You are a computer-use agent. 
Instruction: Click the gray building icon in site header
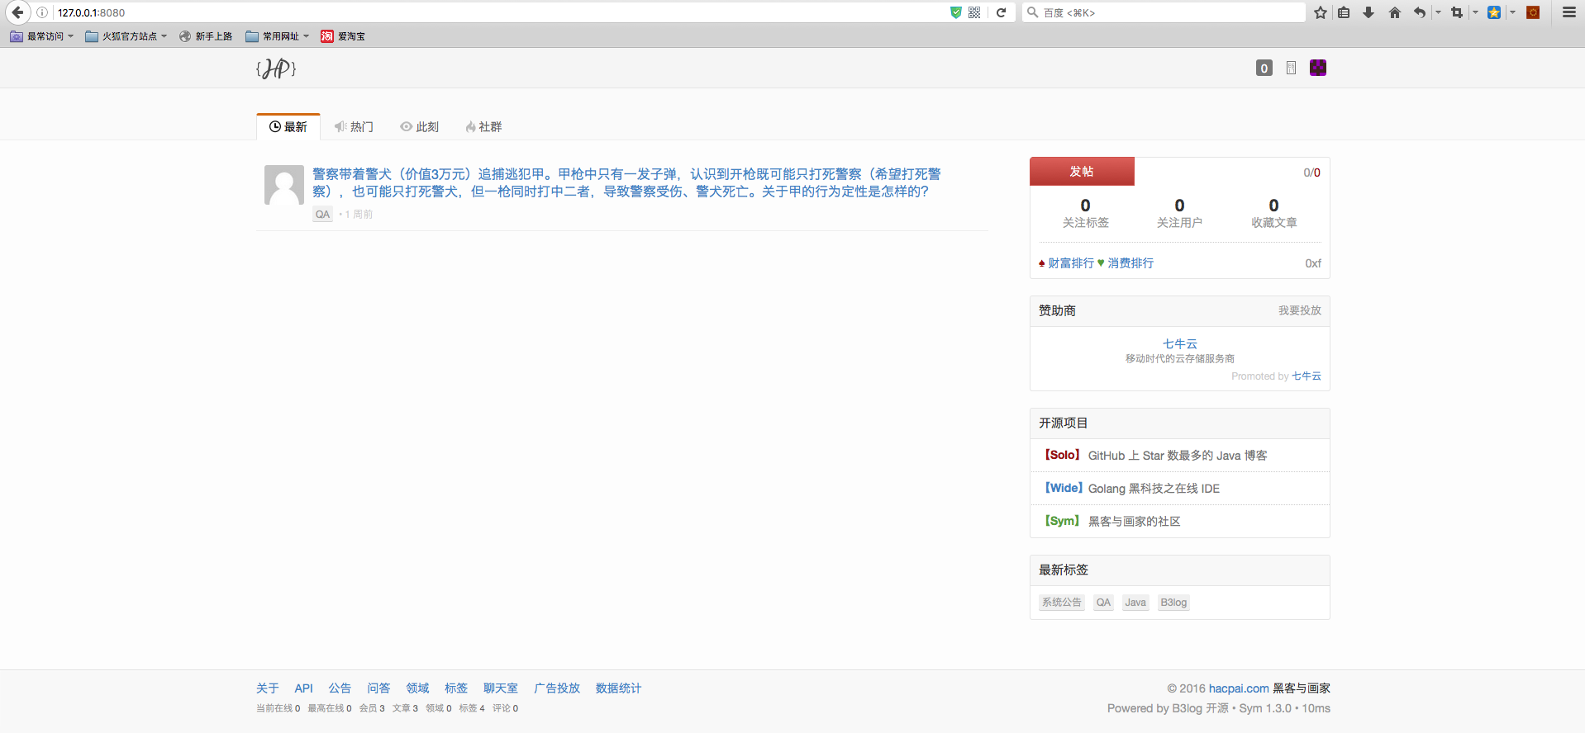coord(1291,68)
